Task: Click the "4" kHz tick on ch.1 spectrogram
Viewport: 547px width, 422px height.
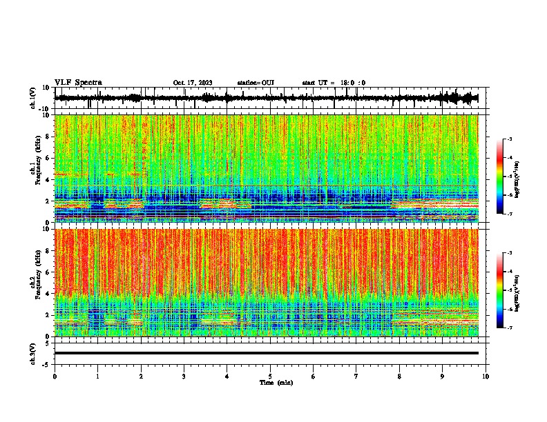Action: pos(48,180)
